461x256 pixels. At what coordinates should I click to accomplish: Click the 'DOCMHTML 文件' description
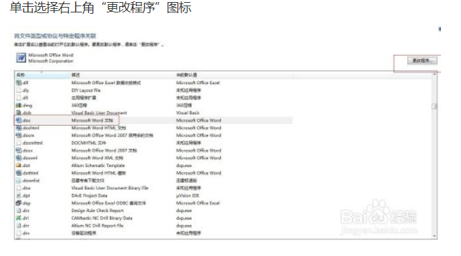pos(88,143)
